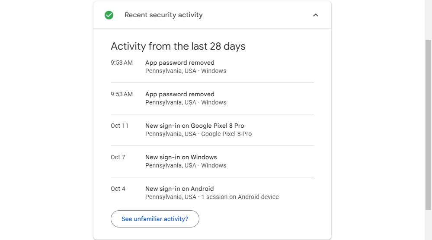
Task: Select the Oct 7 date label
Action: [118, 158]
